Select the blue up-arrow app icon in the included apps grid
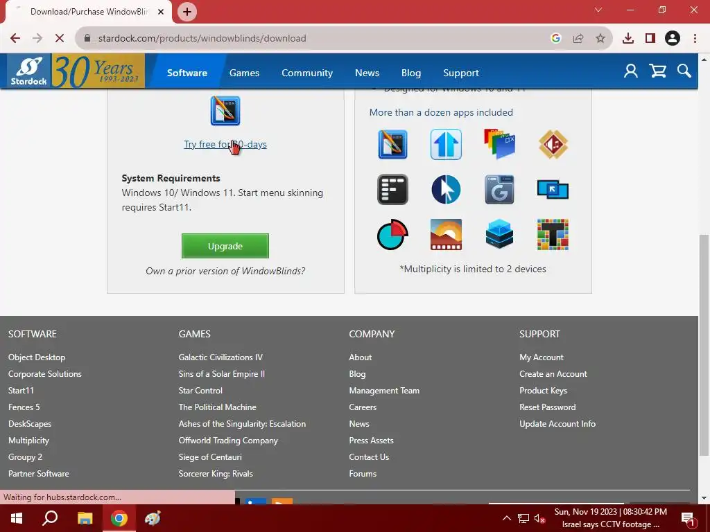 446,144
